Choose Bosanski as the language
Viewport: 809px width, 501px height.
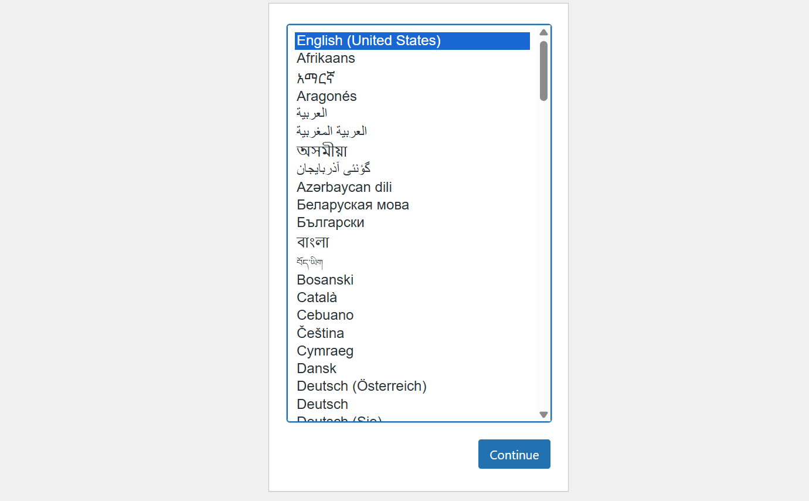325,280
